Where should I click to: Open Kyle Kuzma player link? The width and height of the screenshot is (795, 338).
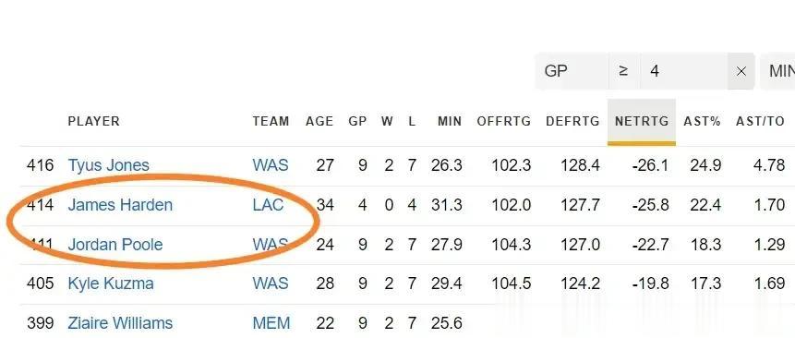click(111, 284)
